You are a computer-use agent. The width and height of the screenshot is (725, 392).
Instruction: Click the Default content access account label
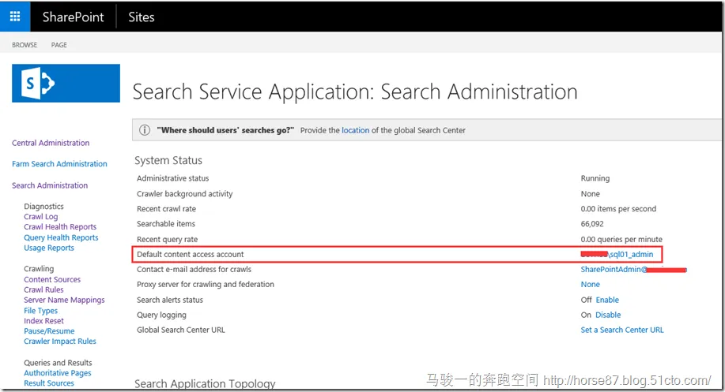pos(190,255)
